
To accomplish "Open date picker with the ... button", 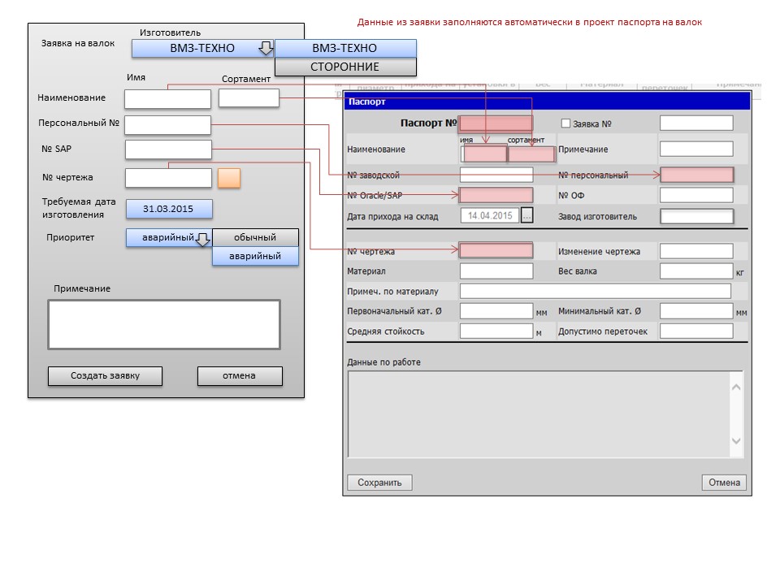I will click(526, 215).
